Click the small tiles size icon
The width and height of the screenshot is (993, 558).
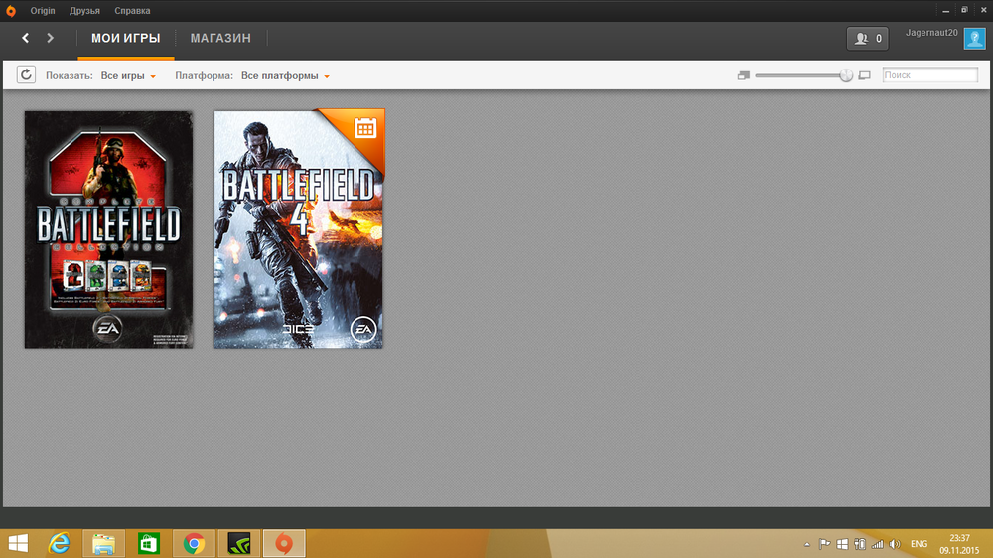pos(744,75)
